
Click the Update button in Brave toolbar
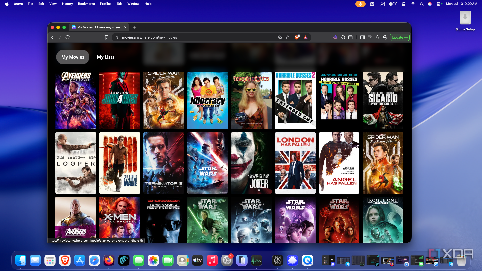tap(400, 37)
